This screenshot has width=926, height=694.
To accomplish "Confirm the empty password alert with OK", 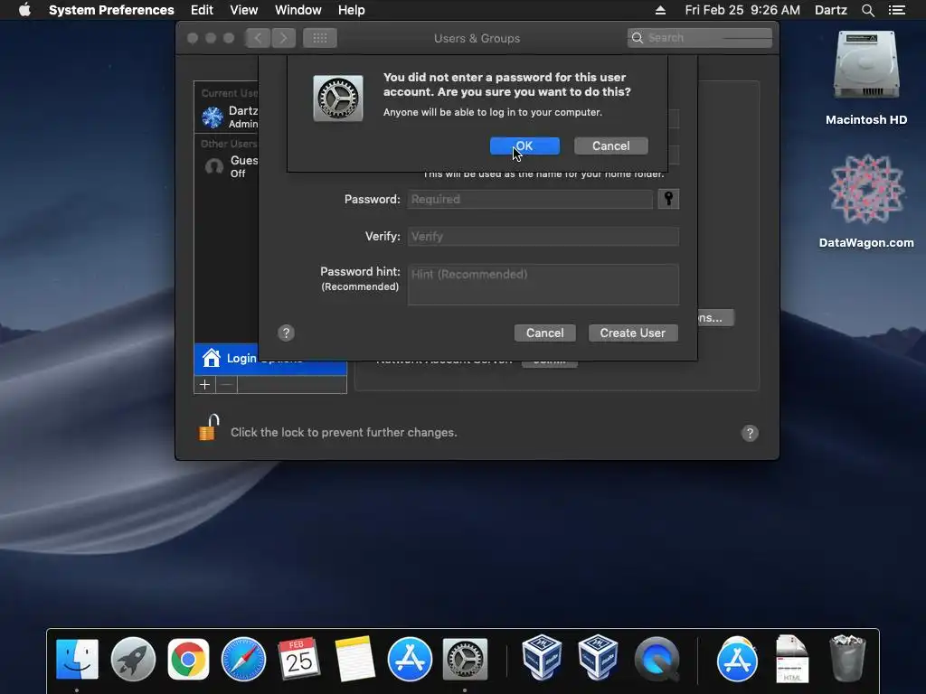I will [524, 145].
